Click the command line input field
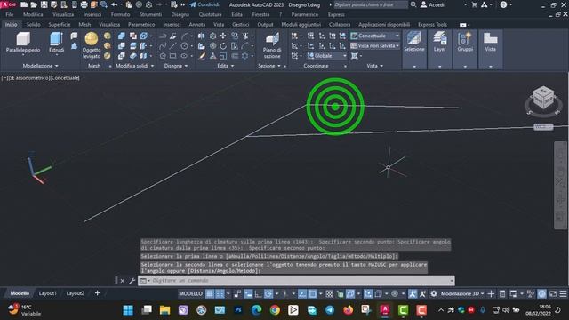Image resolution: width=569 pixels, height=320 pixels. pyautogui.click(x=296, y=281)
